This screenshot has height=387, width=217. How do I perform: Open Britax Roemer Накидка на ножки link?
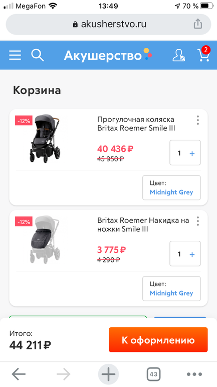[143, 225]
